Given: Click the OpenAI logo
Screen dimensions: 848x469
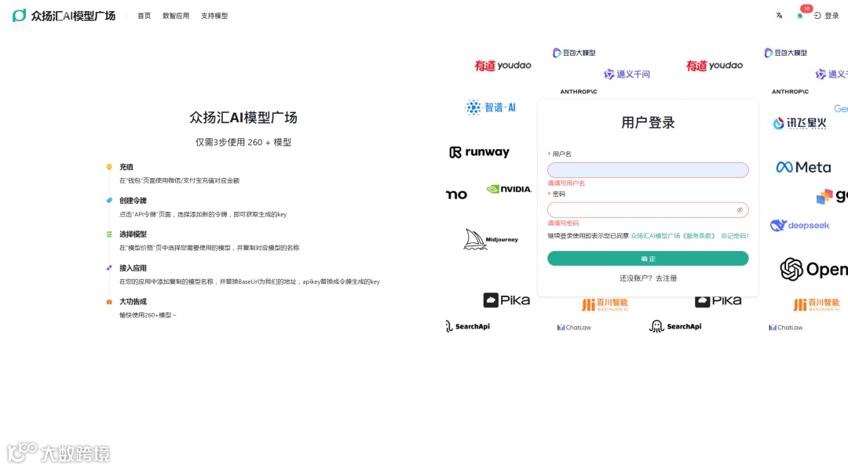Looking at the screenshot, I should (x=813, y=269).
